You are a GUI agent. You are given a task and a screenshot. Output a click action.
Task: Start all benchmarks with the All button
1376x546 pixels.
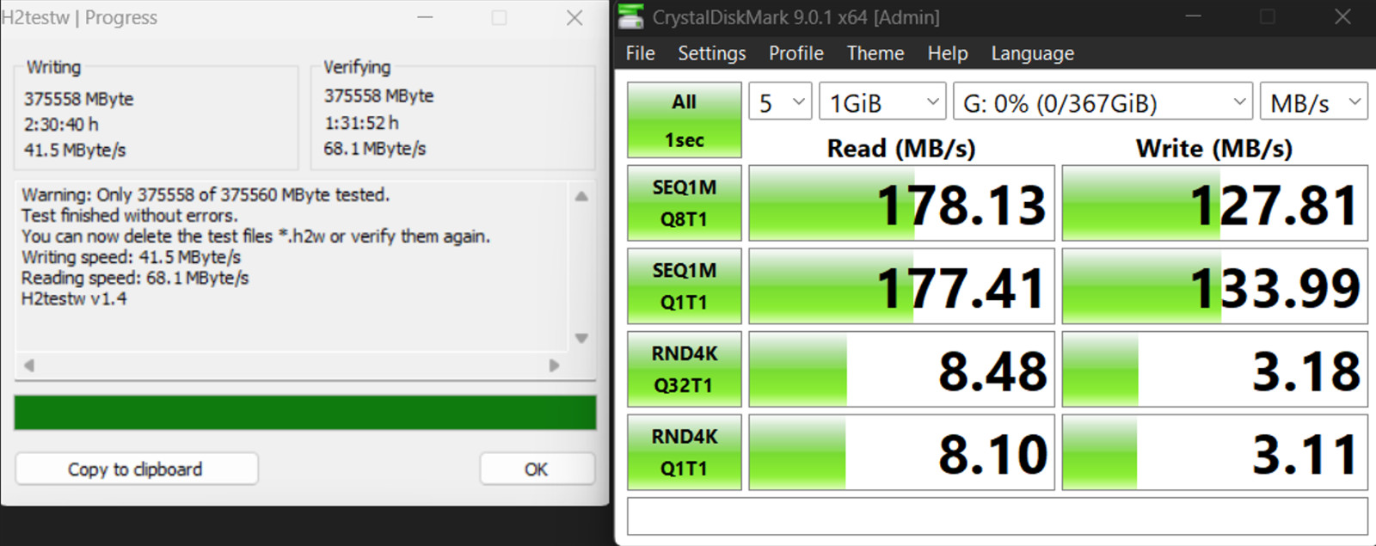pos(685,120)
